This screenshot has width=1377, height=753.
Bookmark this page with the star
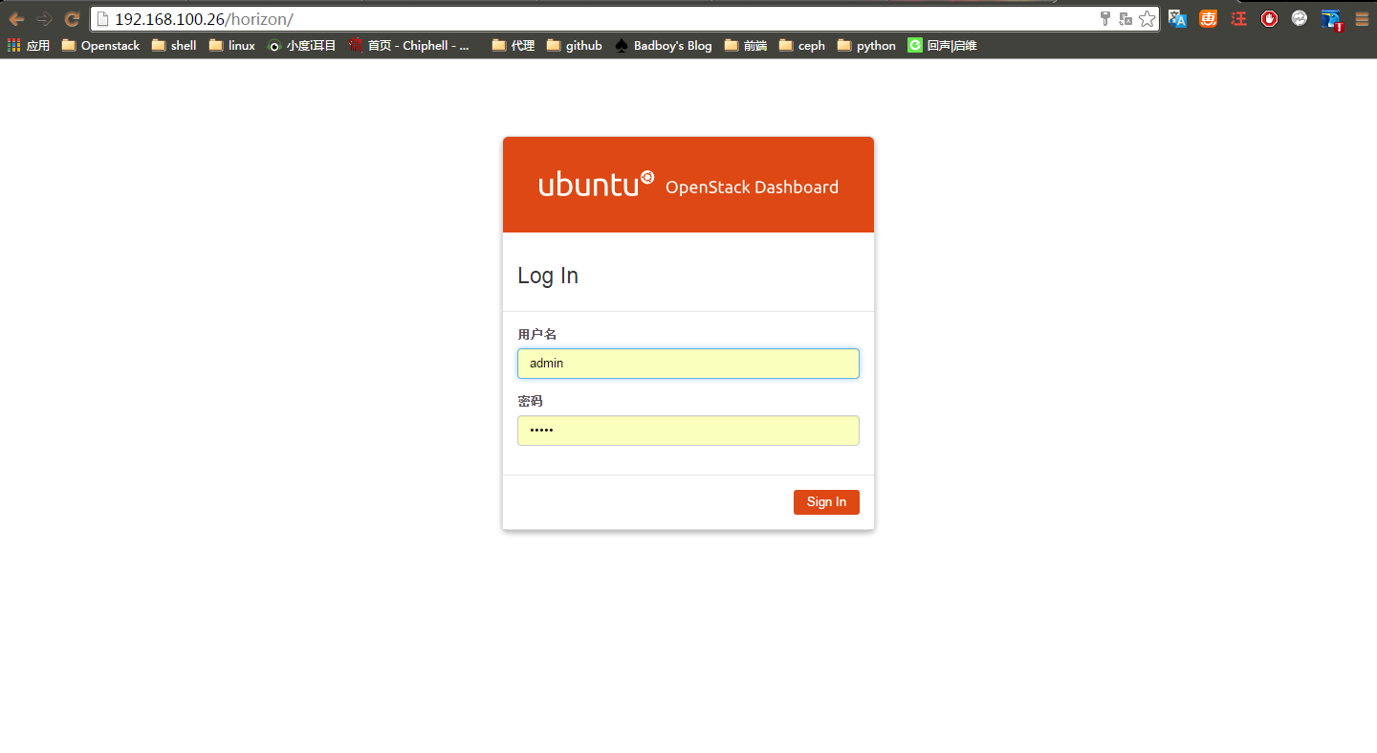1147,19
